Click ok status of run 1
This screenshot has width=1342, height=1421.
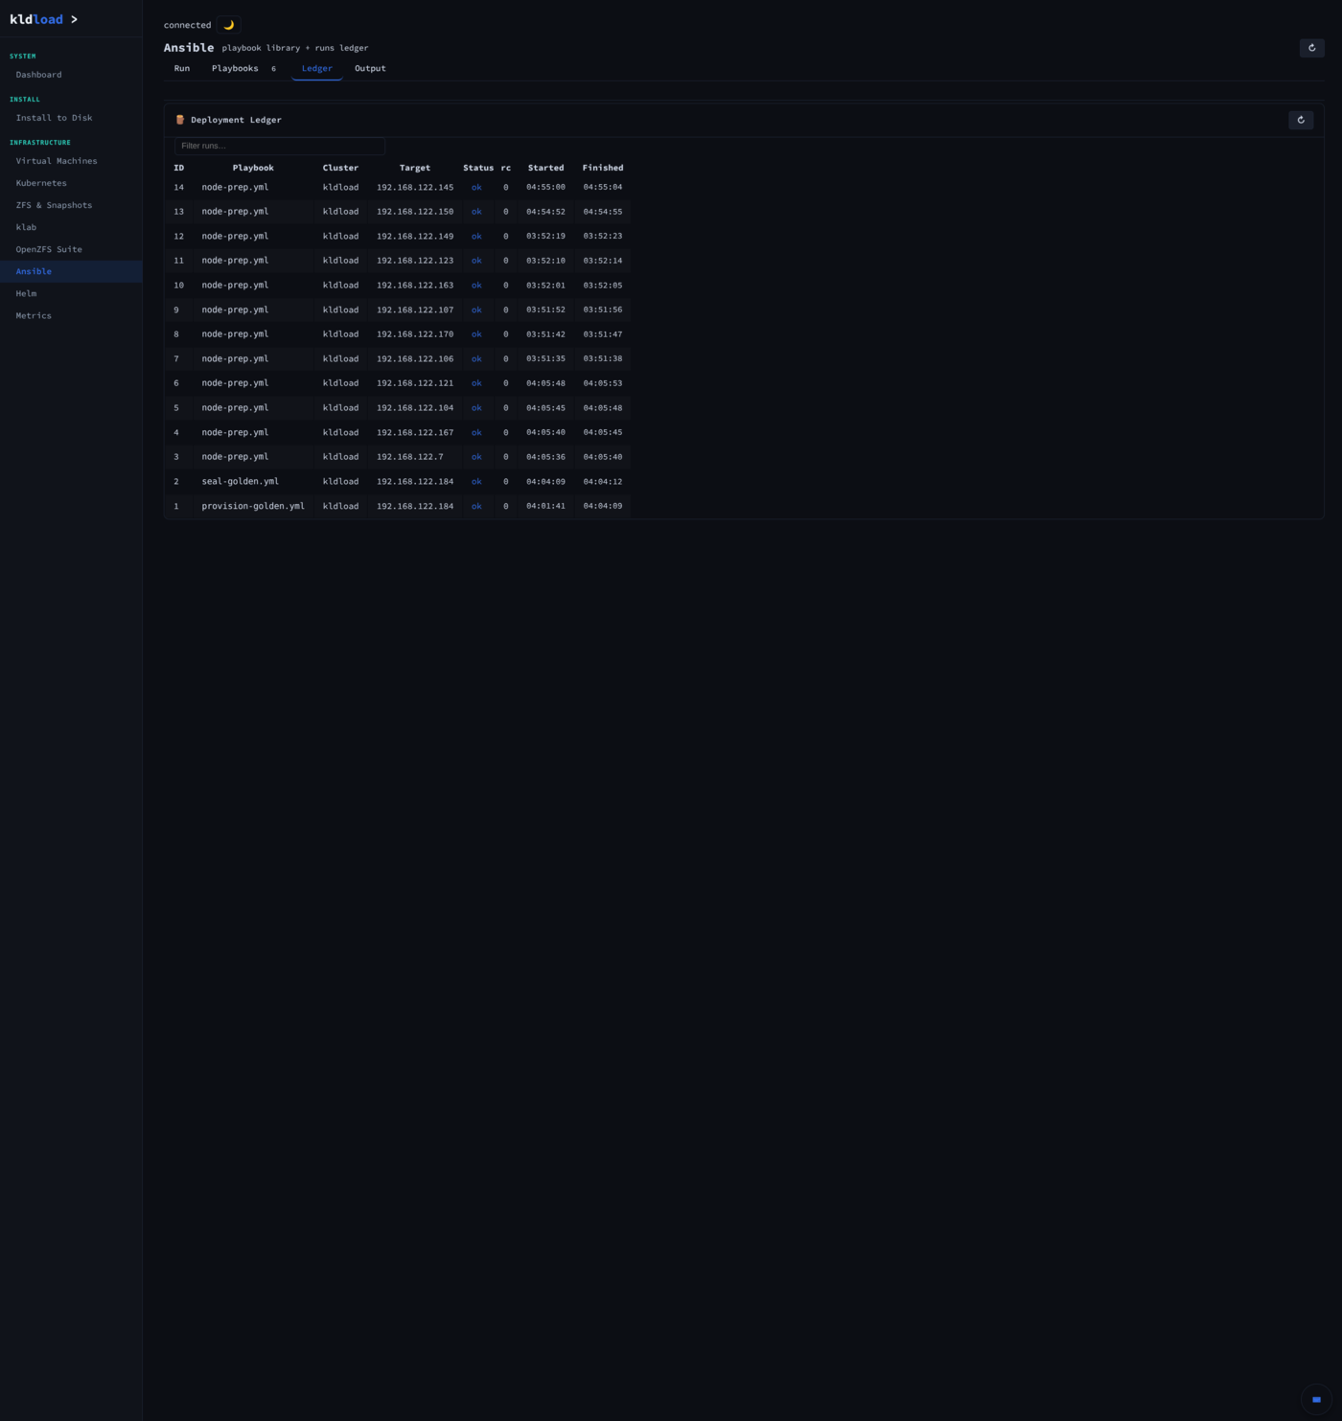coord(476,506)
